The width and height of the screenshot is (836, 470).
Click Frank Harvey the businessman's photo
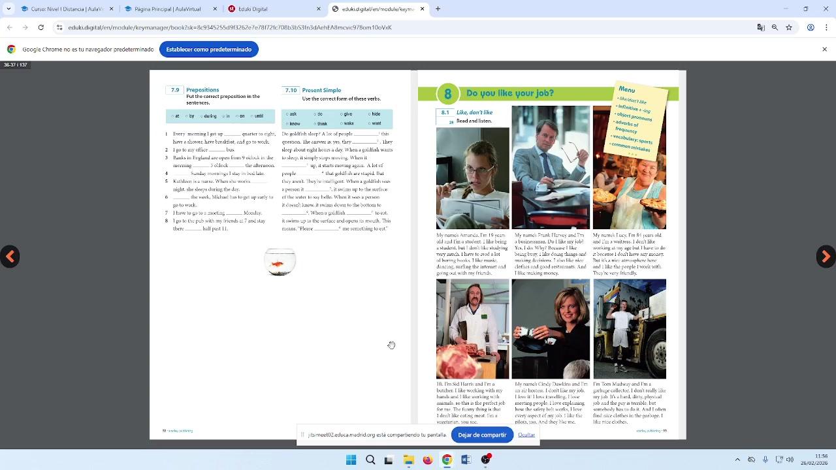(x=551, y=168)
